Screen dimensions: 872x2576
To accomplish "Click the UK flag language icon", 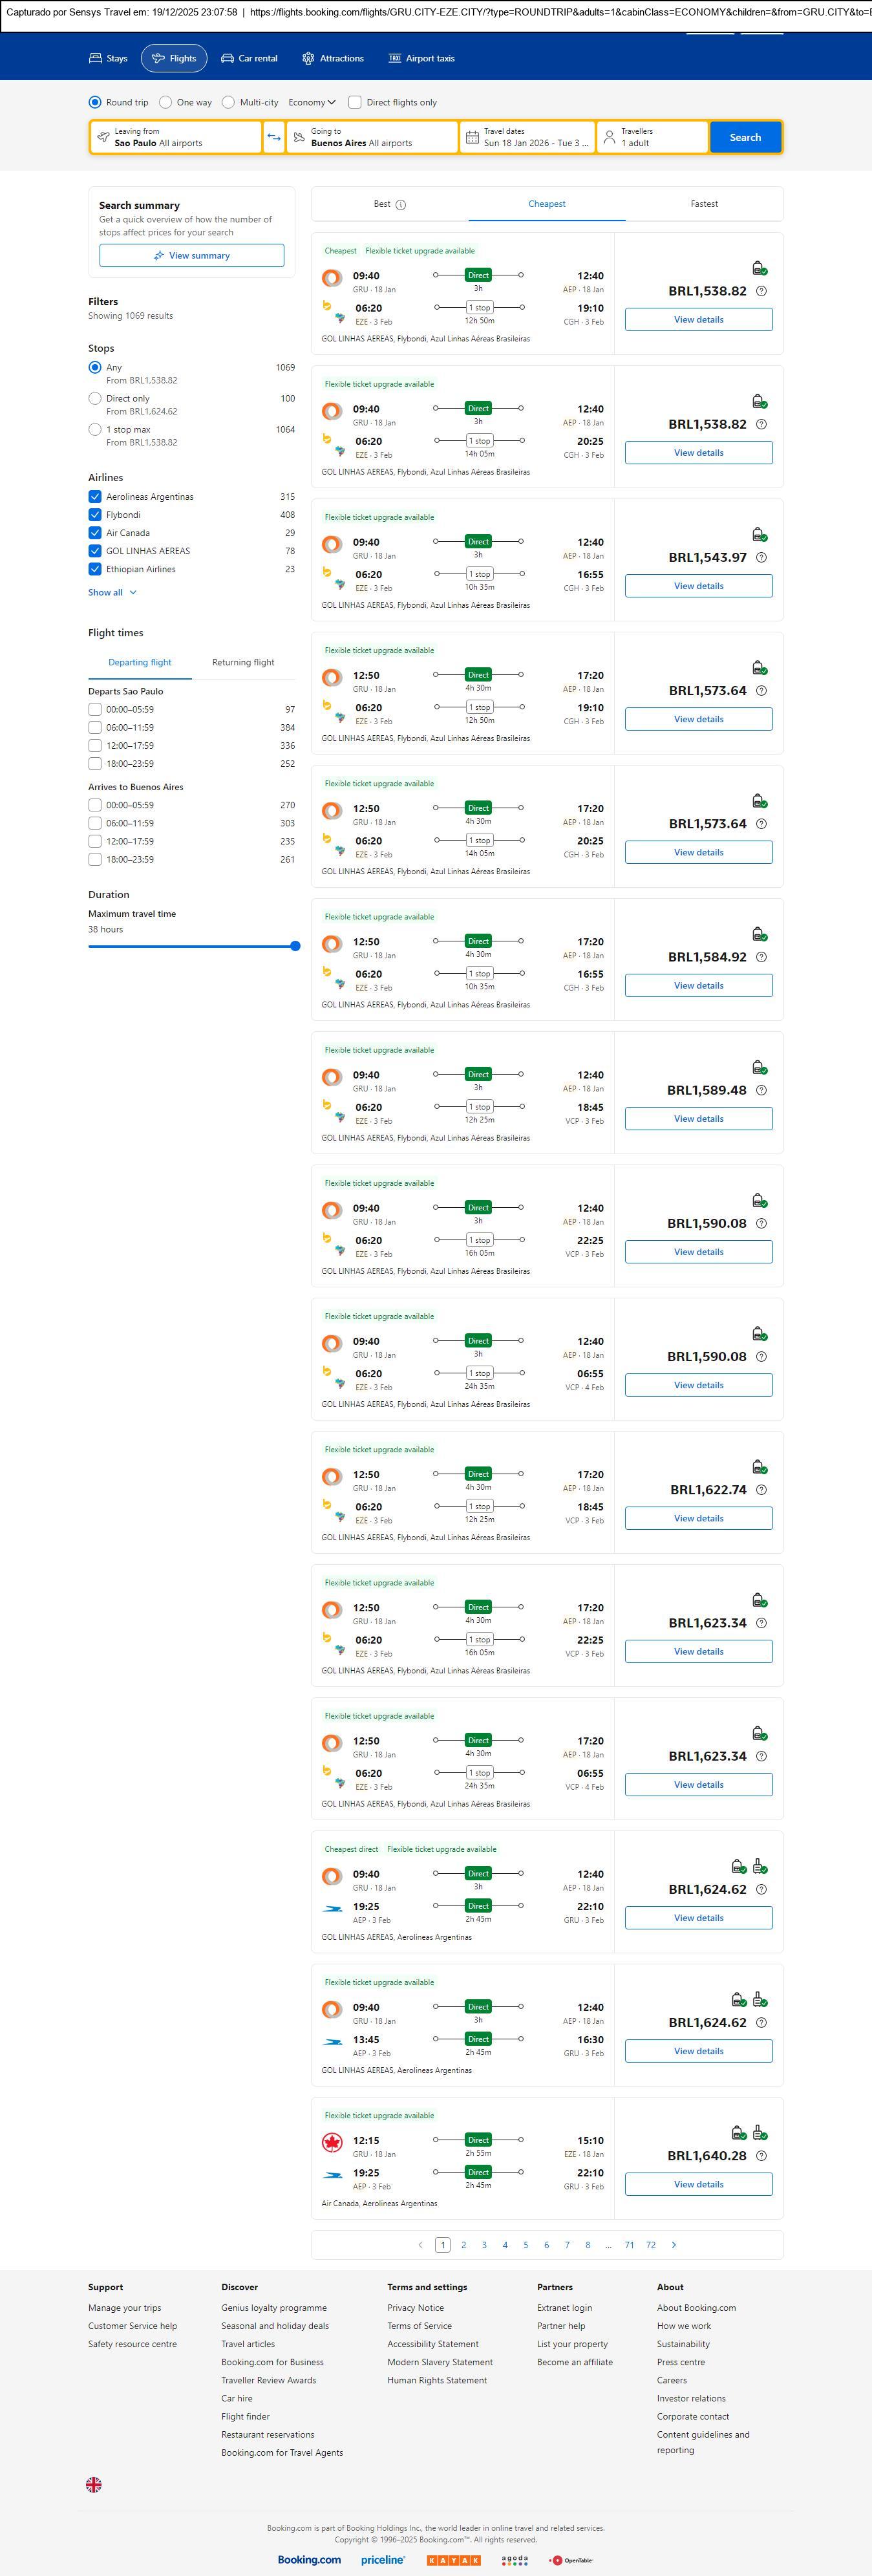I will (94, 2484).
